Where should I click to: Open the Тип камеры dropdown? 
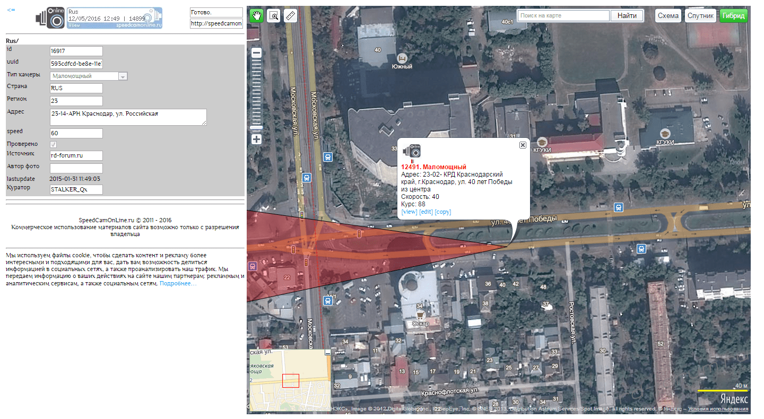123,76
